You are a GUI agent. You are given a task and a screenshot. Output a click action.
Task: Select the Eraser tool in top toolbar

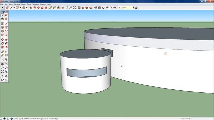pyautogui.click(x=7, y=8)
